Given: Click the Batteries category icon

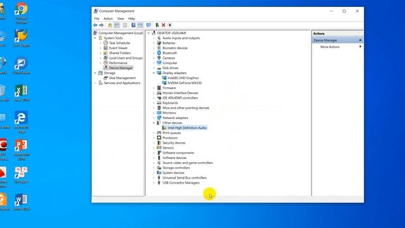Looking at the screenshot, I should pos(159,43).
